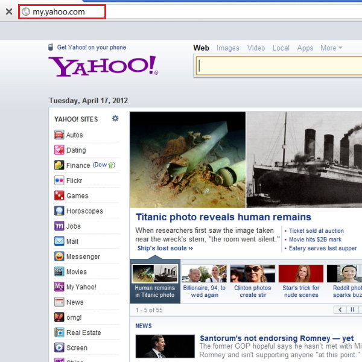Open the Real Estate site link

click(84, 332)
